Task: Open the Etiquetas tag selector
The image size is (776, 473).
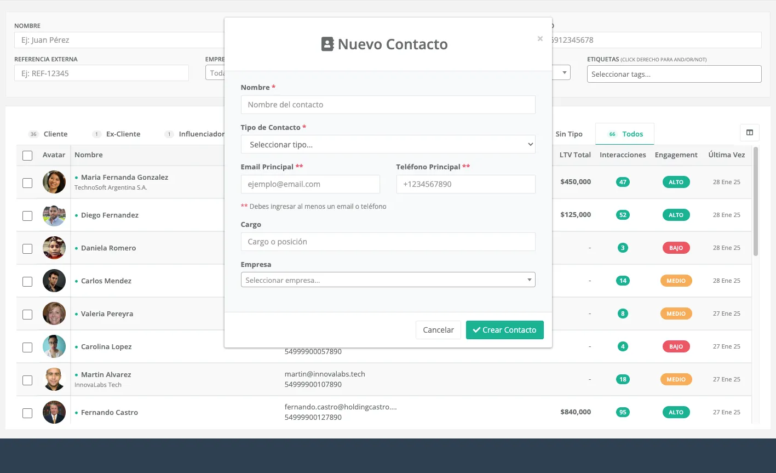Action: click(x=674, y=74)
